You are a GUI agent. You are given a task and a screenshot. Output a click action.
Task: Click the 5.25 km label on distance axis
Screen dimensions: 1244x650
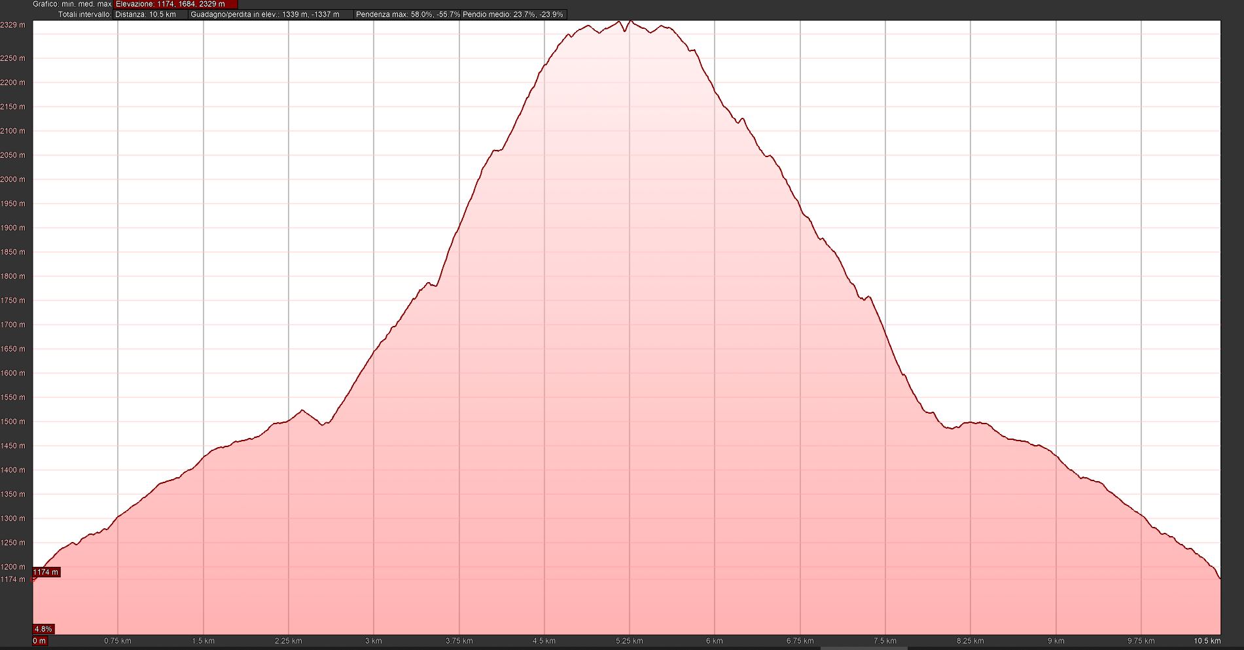[629, 641]
